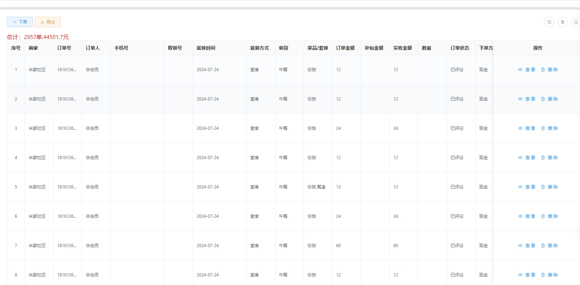Remove row 5 using 删除

coord(549,187)
